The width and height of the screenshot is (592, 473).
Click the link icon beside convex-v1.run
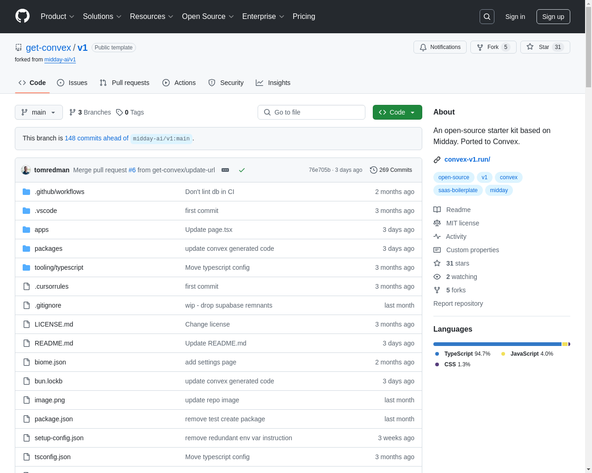pyautogui.click(x=437, y=160)
